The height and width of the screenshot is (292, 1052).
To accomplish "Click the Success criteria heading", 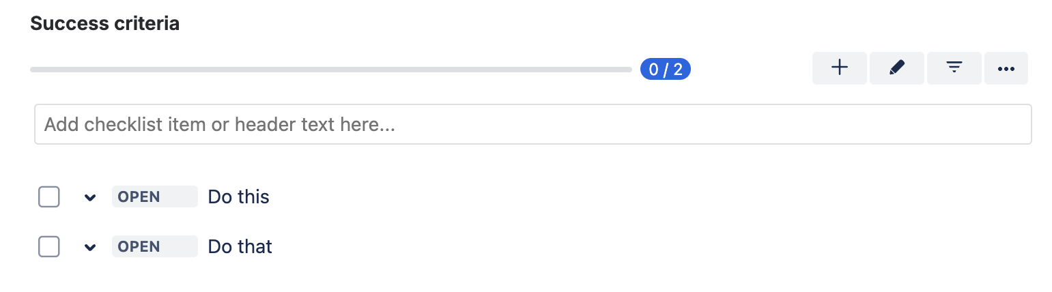I will (x=104, y=24).
